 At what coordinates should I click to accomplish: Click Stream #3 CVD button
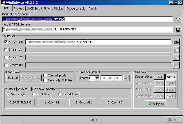point(159,96)
